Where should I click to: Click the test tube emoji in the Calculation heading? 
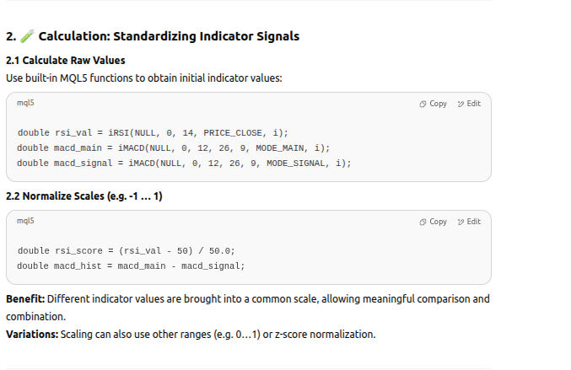click(27, 36)
